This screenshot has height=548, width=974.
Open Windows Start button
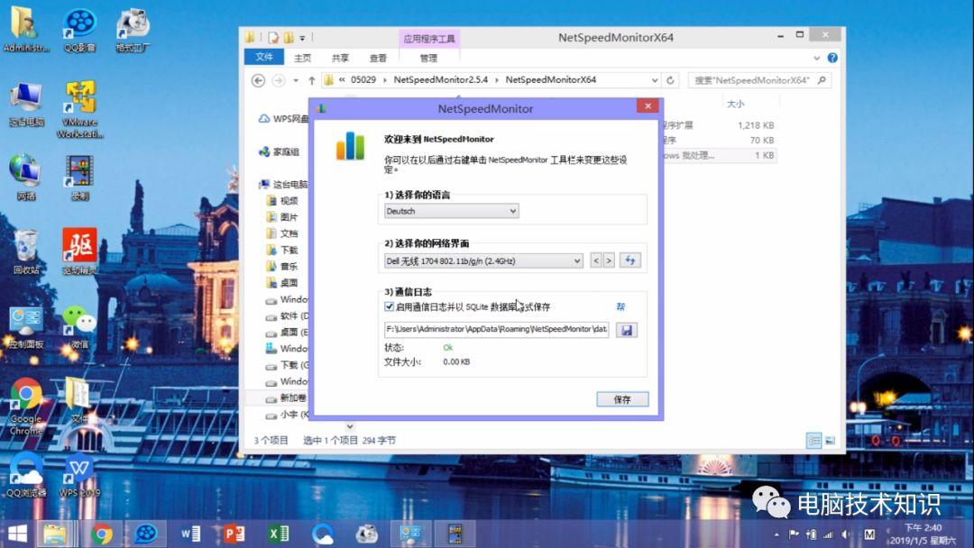pos(17,534)
